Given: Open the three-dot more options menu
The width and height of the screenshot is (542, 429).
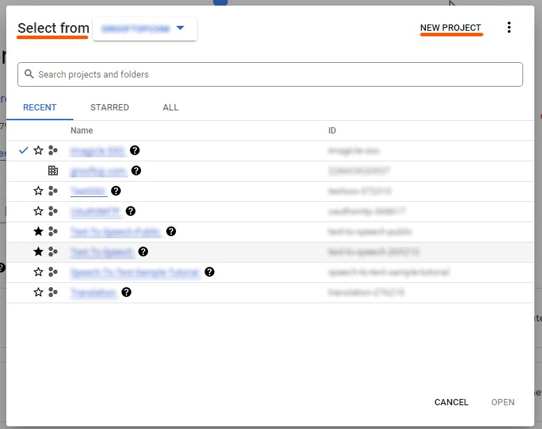Looking at the screenshot, I should 508,28.
